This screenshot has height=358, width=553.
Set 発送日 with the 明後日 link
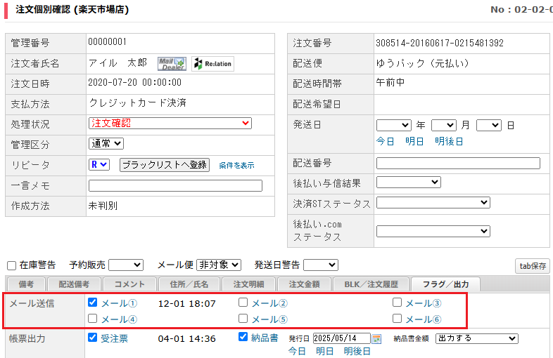449,142
